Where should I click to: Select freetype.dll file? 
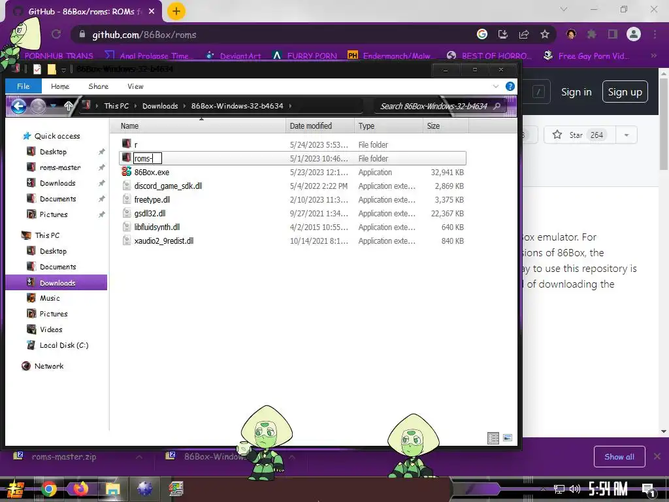tap(152, 199)
